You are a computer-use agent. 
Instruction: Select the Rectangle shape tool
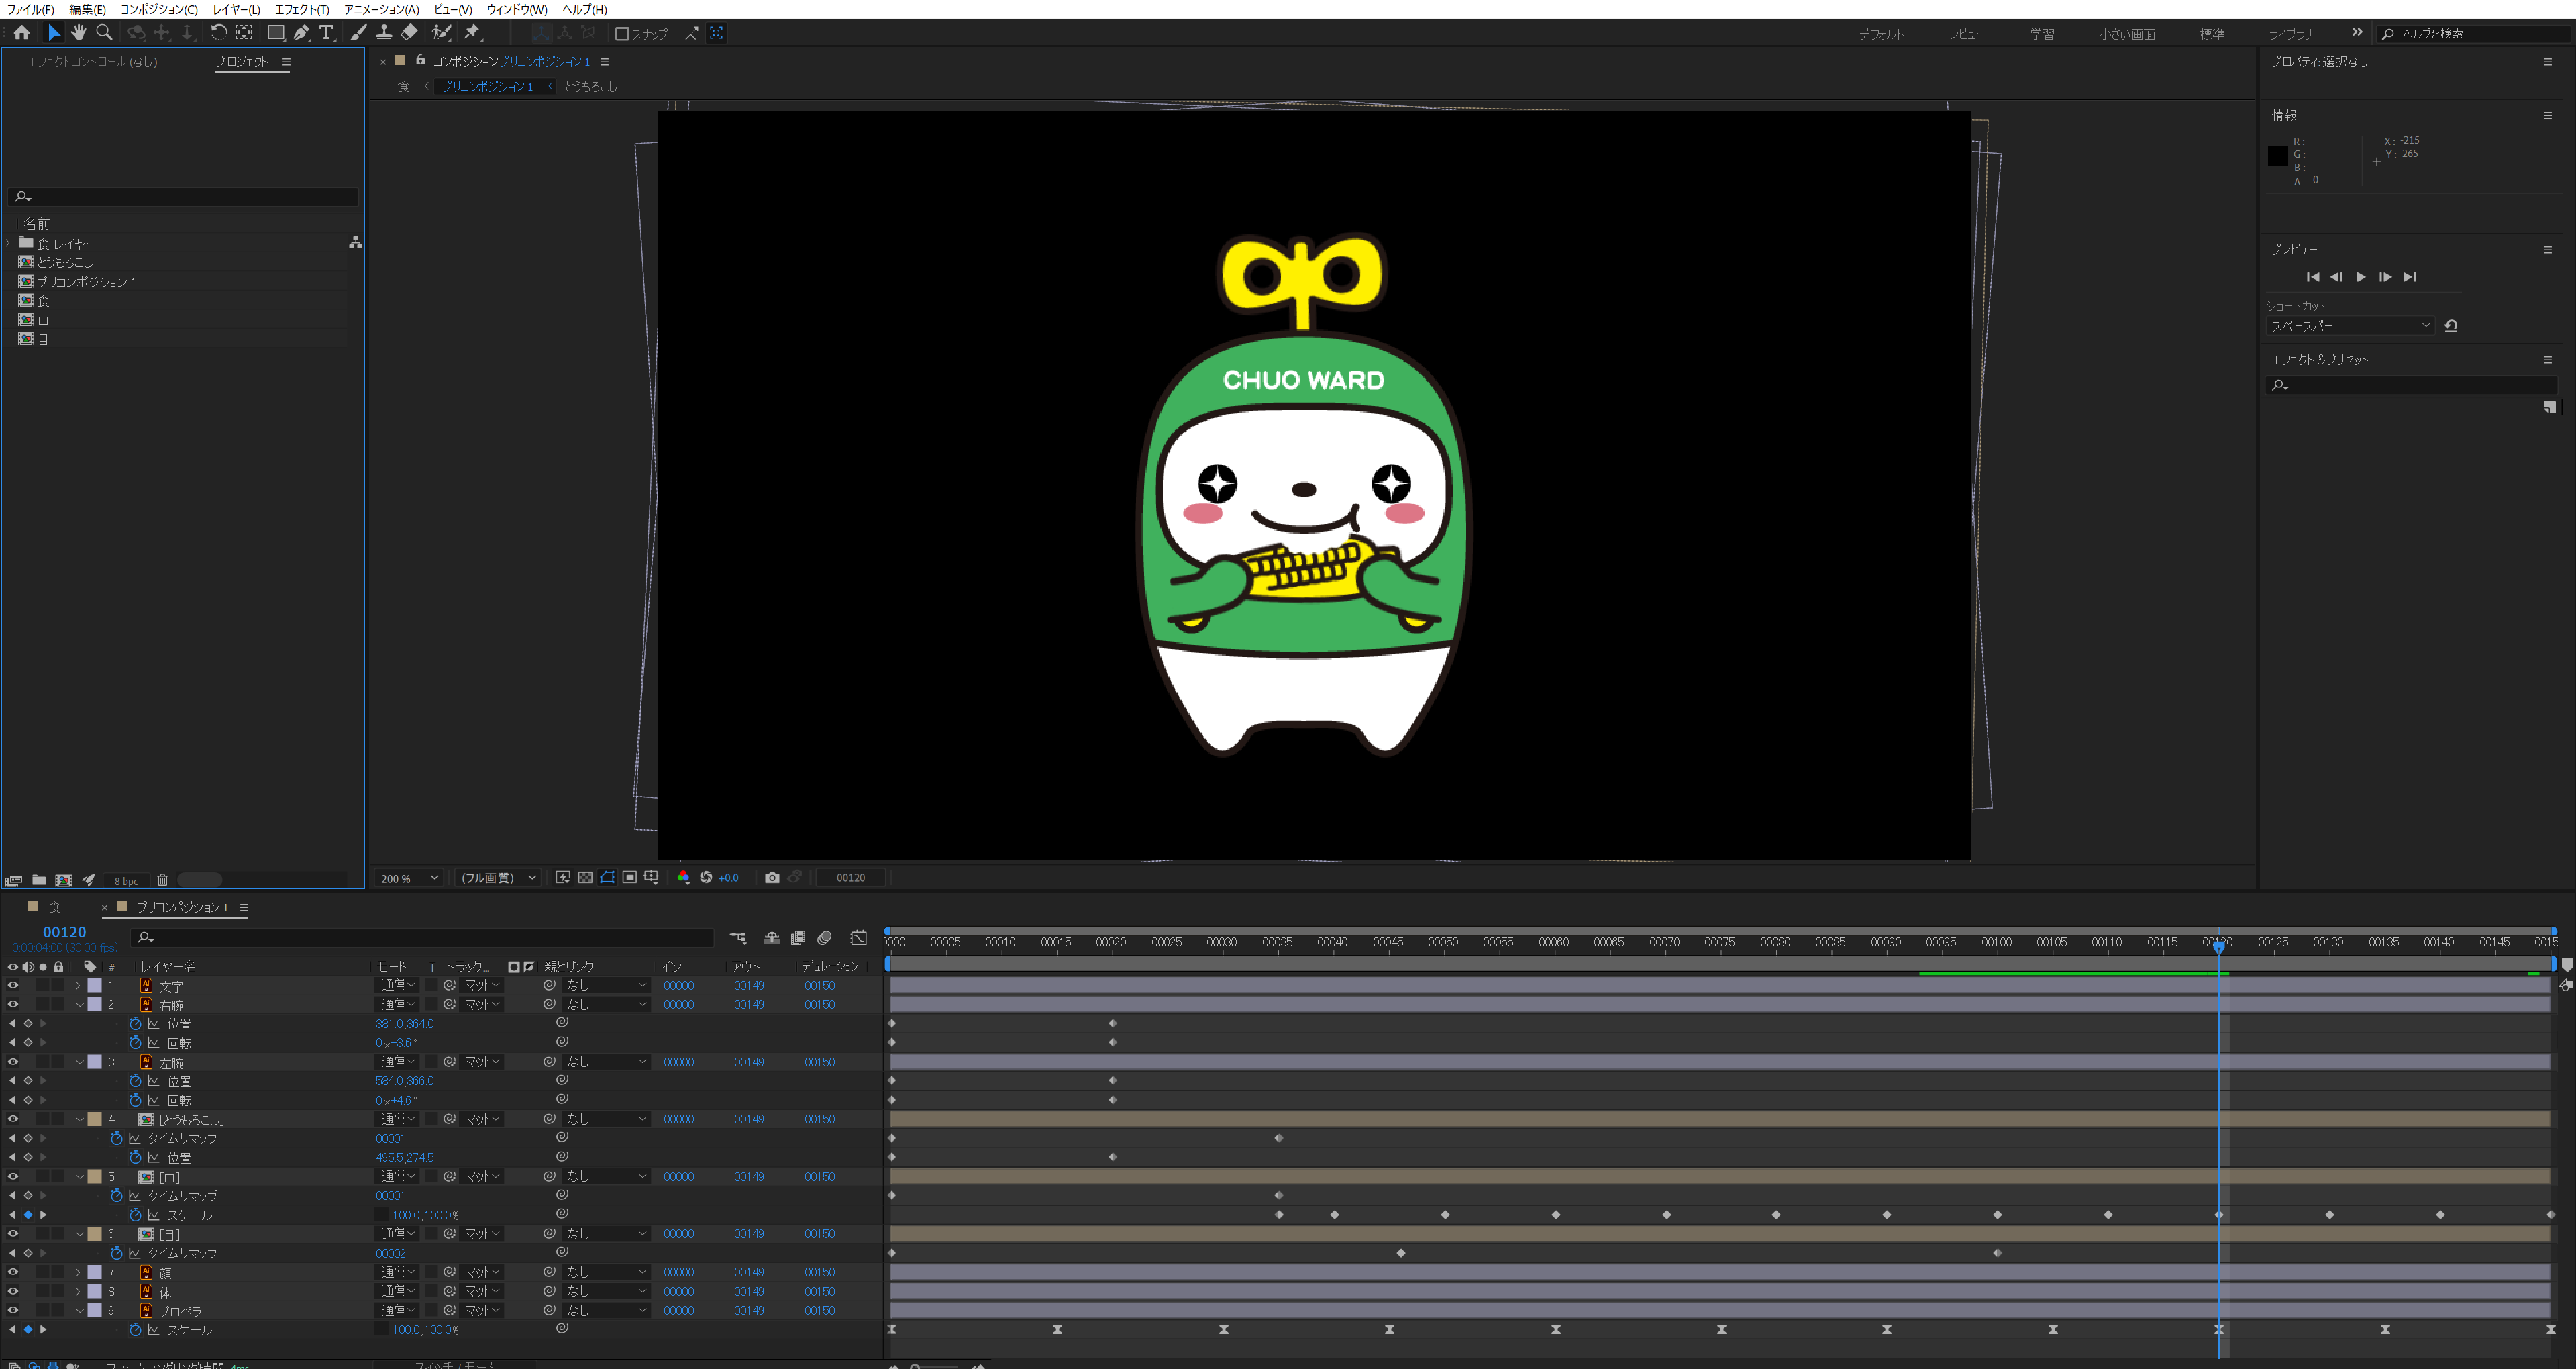click(275, 33)
